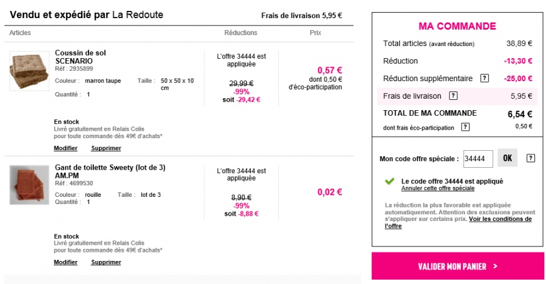The width and height of the screenshot is (546, 284).
Task: Click help icon beside Réduction supplémentaire
Action: 485,78
